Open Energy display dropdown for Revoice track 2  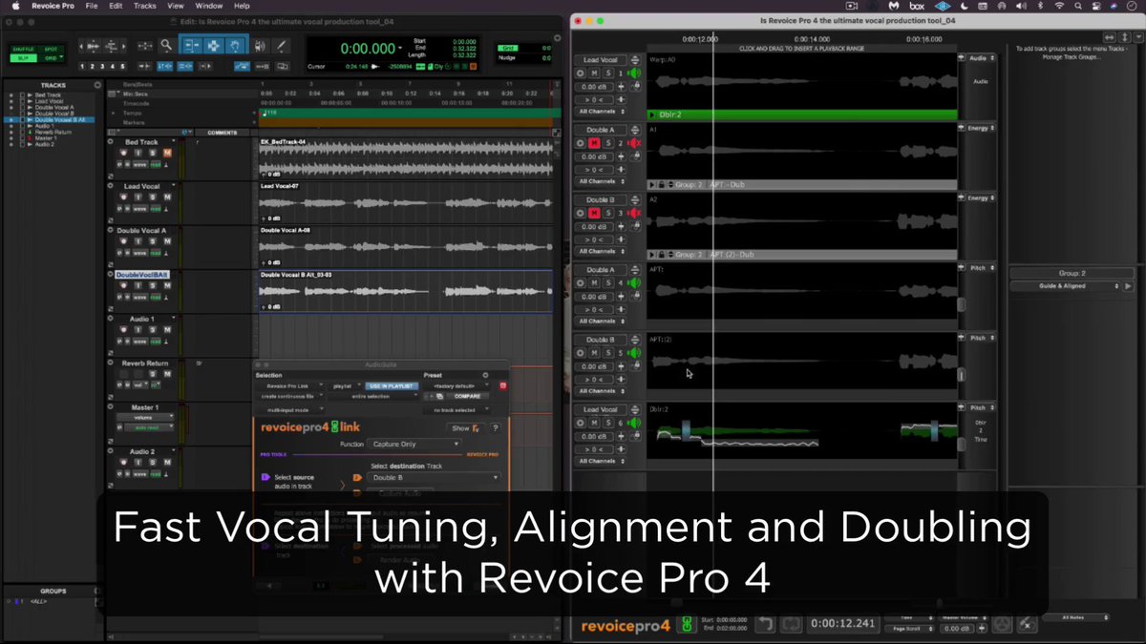(x=981, y=128)
